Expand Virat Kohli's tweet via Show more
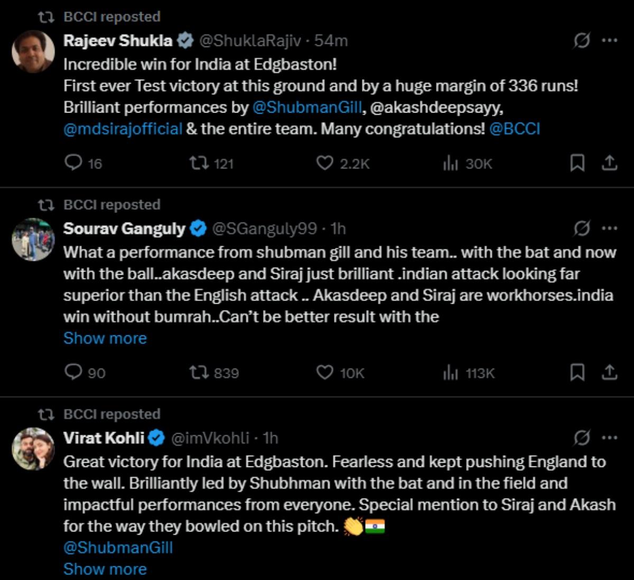634x580 pixels. (105, 569)
